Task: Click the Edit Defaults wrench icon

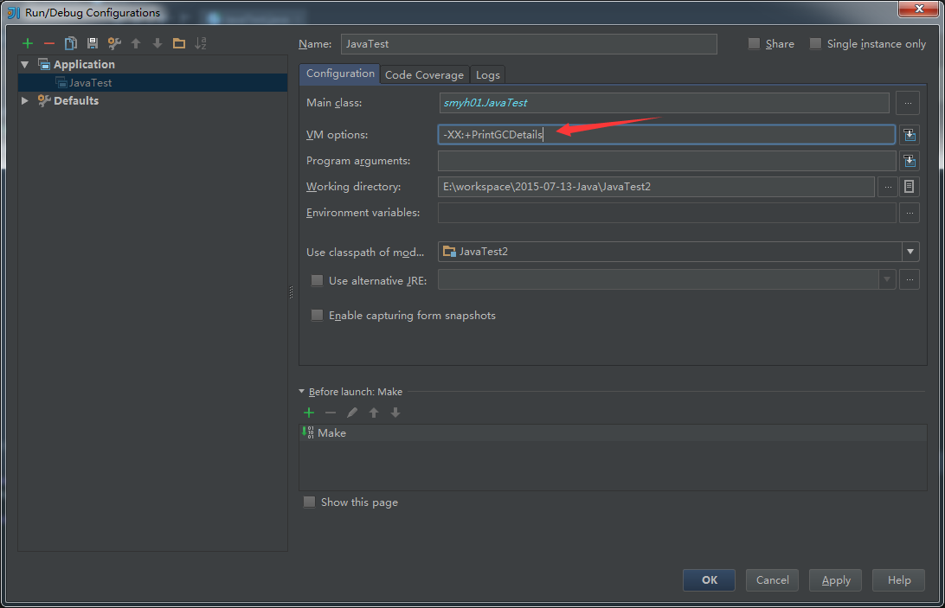Action: (x=114, y=43)
